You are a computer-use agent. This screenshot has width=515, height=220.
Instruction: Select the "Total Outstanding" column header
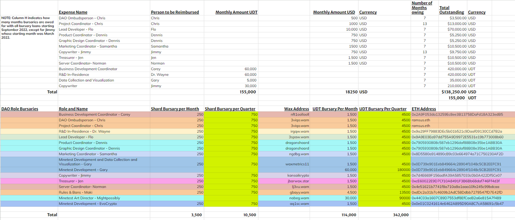click(451, 10)
